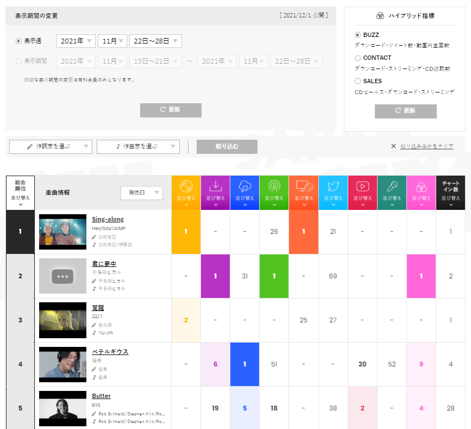
Task: Sort by the video play icon column
Action: pos(362,192)
